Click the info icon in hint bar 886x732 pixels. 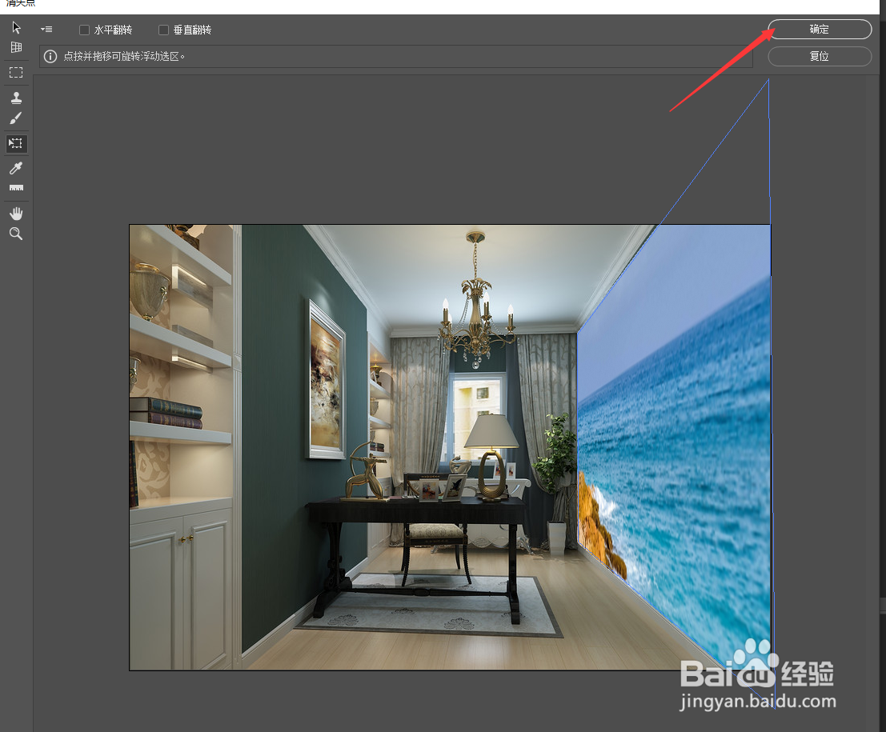click(50, 57)
